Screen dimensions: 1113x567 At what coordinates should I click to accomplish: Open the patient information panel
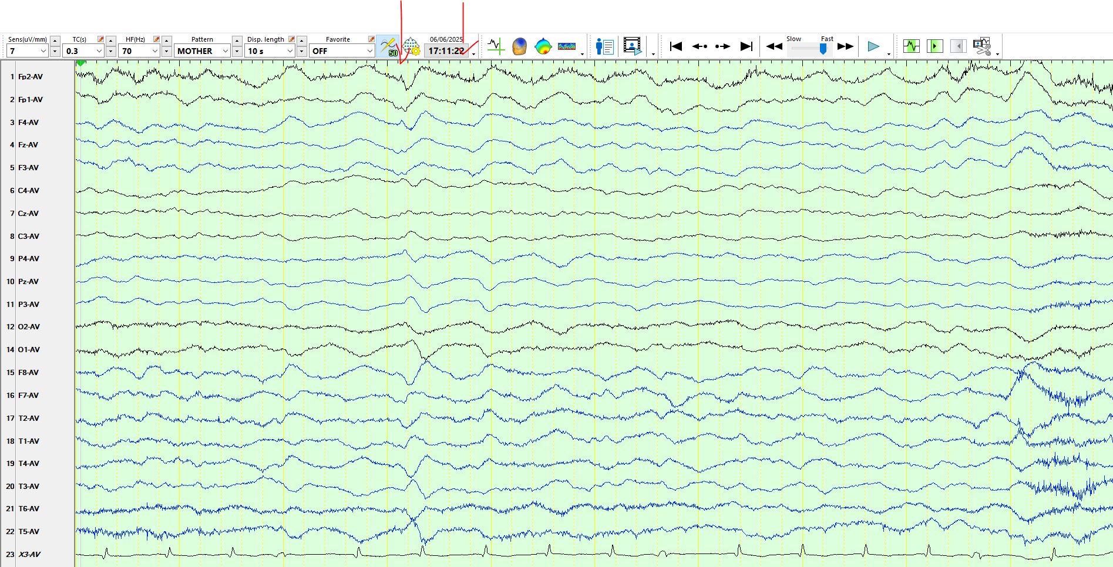[604, 46]
